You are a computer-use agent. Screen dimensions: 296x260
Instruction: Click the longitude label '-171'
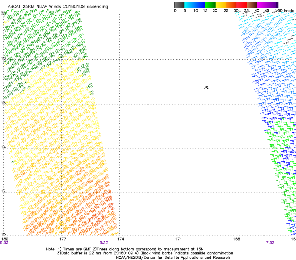click(x=177, y=239)
